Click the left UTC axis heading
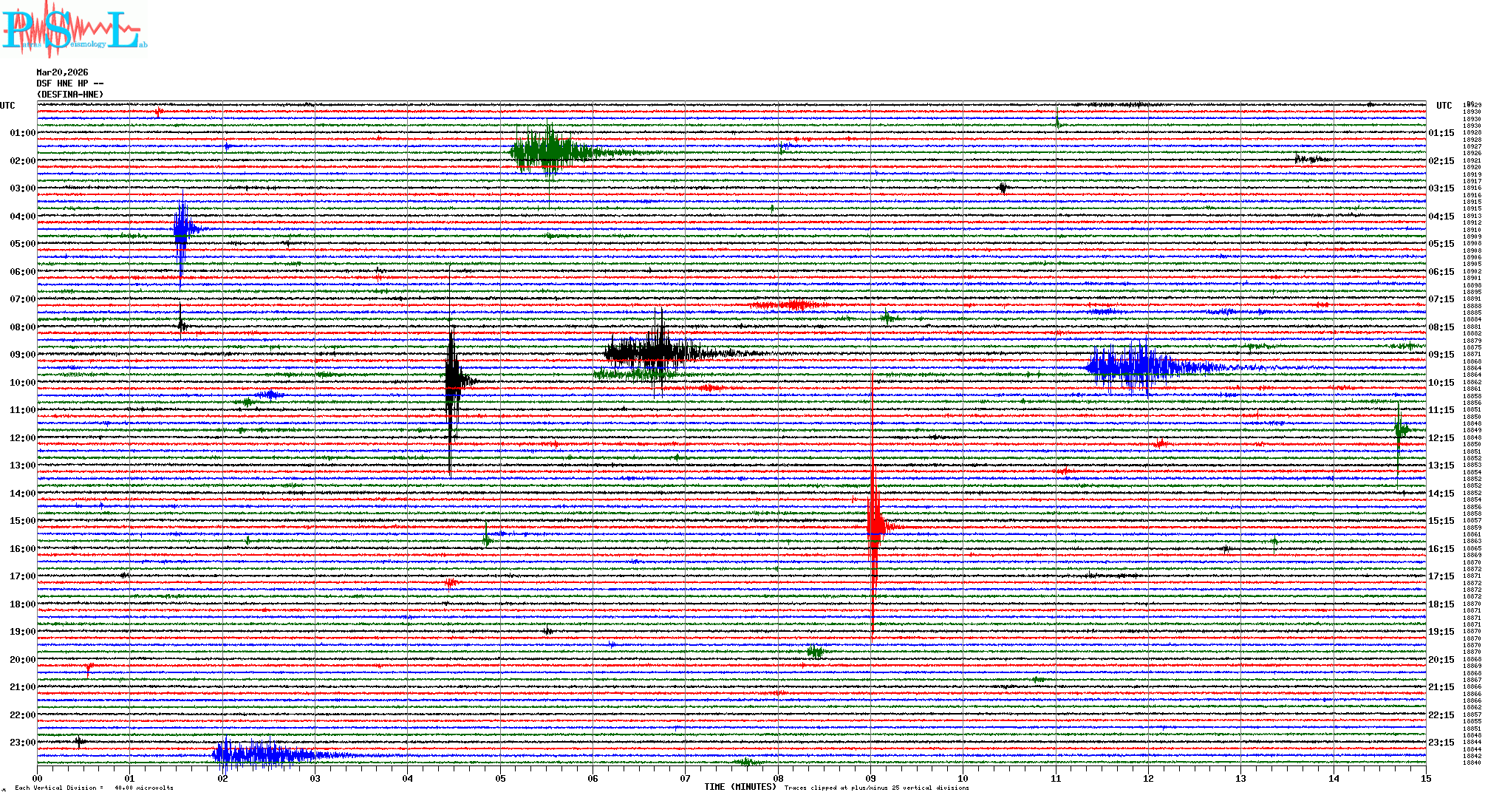The image size is (1485, 798). tap(7, 106)
